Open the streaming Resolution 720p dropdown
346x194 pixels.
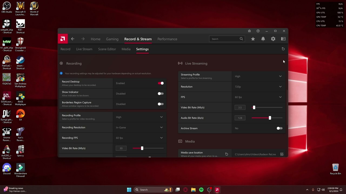point(258,87)
